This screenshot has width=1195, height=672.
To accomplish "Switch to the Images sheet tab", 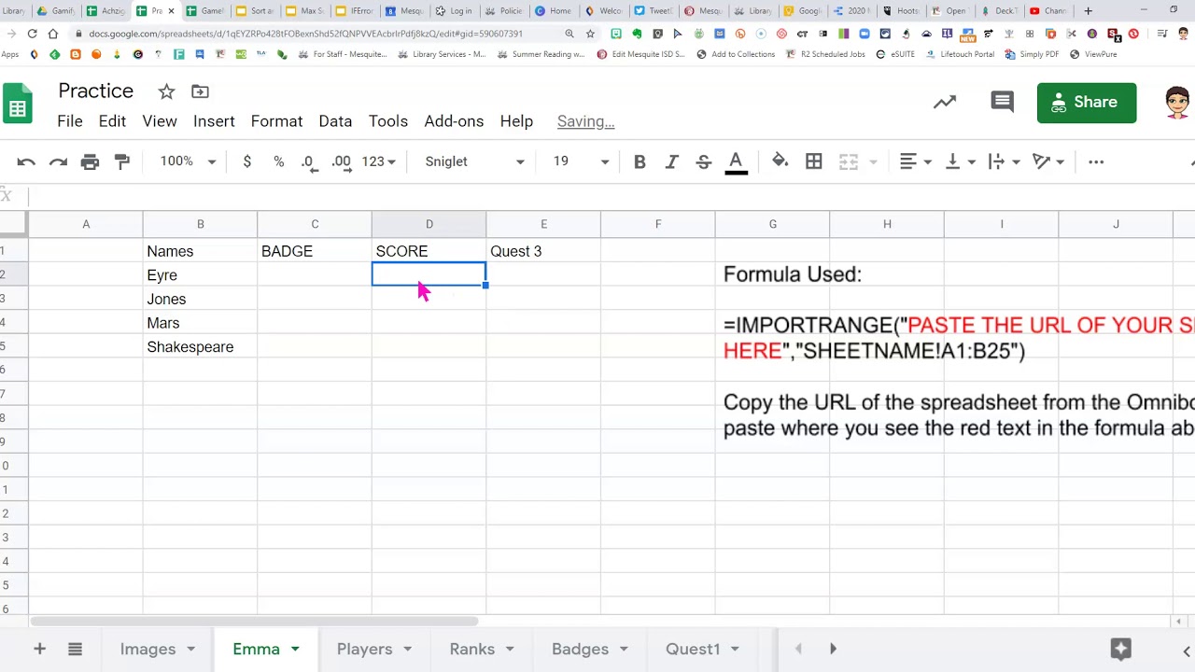I will click(x=148, y=649).
